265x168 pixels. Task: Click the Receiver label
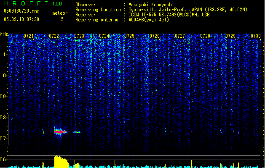click(x=86, y=15)
